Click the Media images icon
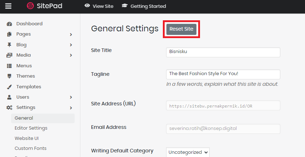 [10, 55]
